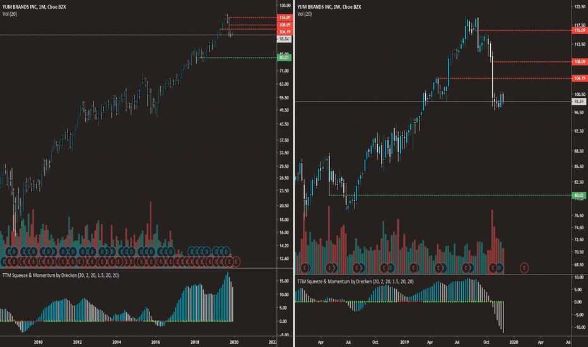Viewport: 588px width, 347px height.
Task: Click the 98.84 current price label on weekly chart
Action: pyautogui.click(x=579, y=102)
